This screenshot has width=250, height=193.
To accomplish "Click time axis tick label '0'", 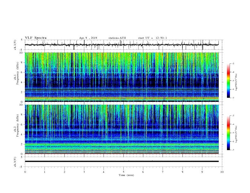I will click(x=25, y=172).
